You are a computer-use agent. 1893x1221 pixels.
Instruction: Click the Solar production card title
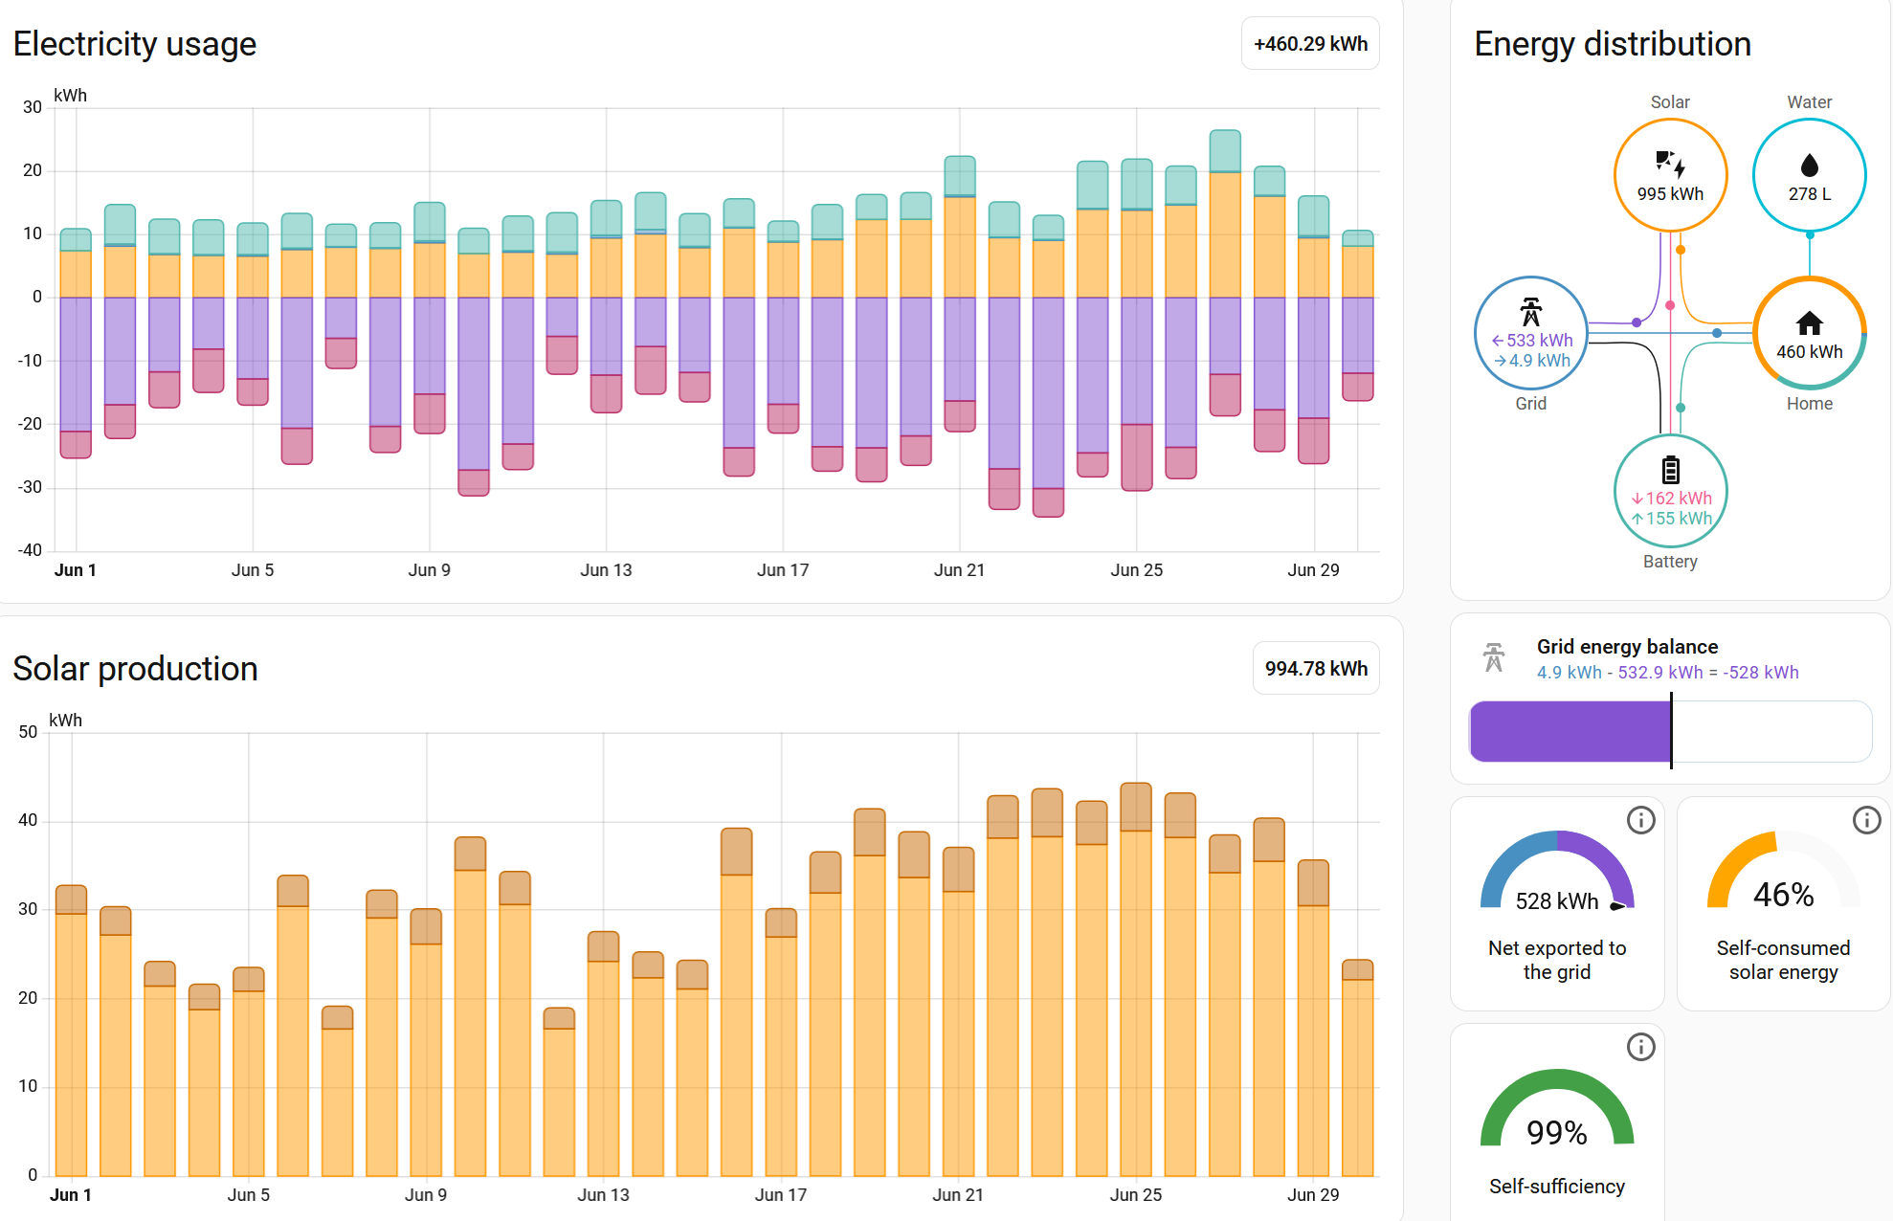coord(136,669)
